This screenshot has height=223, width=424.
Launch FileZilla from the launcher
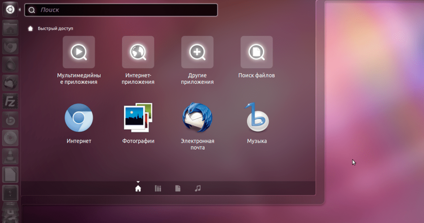click(x=10, y=102)
